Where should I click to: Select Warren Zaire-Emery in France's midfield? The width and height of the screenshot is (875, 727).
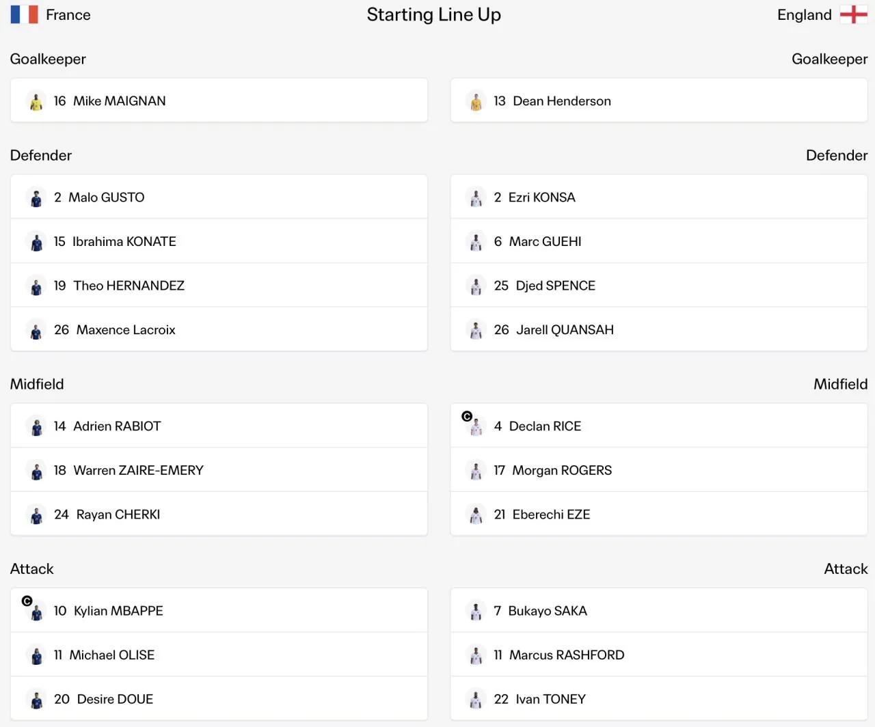click(219, 470)
